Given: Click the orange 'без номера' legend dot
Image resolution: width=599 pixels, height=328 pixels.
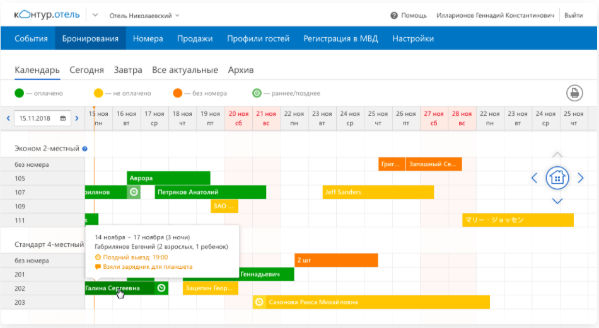Looking at the screenshot, I should 178,93.
